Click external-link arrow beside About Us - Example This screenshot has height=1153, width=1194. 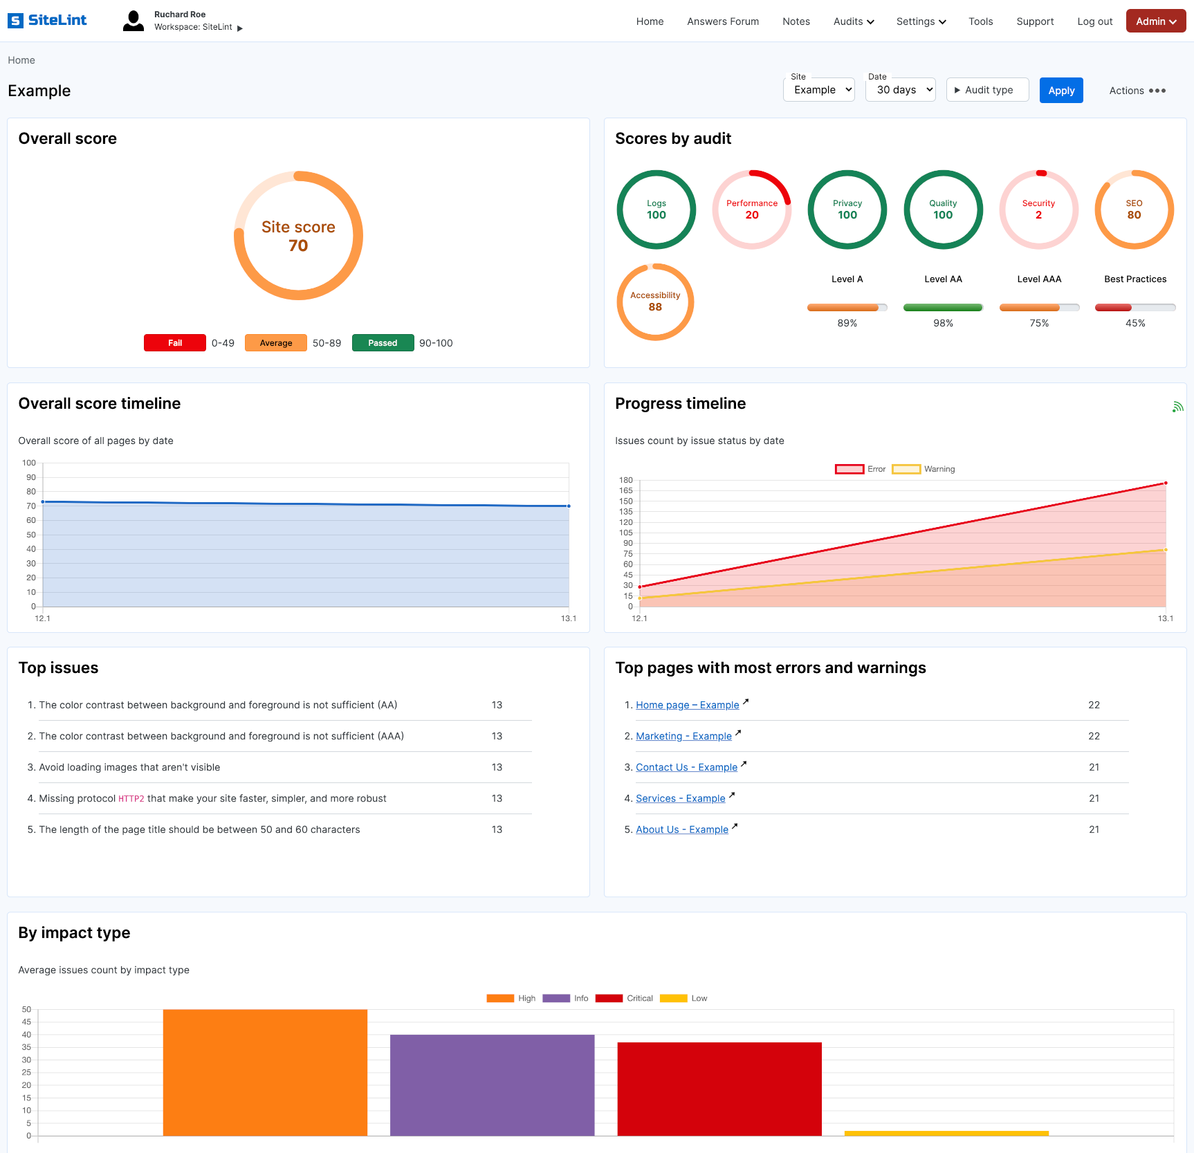point(735,826)
